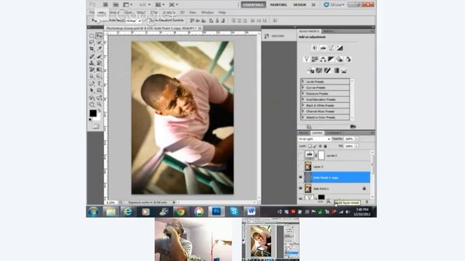The image size is (465, 261).
Task: Expand Levels Presets
Action: pyautogui.click(x=303, y=81)
